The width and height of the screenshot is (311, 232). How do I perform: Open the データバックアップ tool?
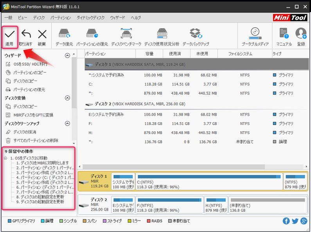pyautogui.click(x=196, y=37)
